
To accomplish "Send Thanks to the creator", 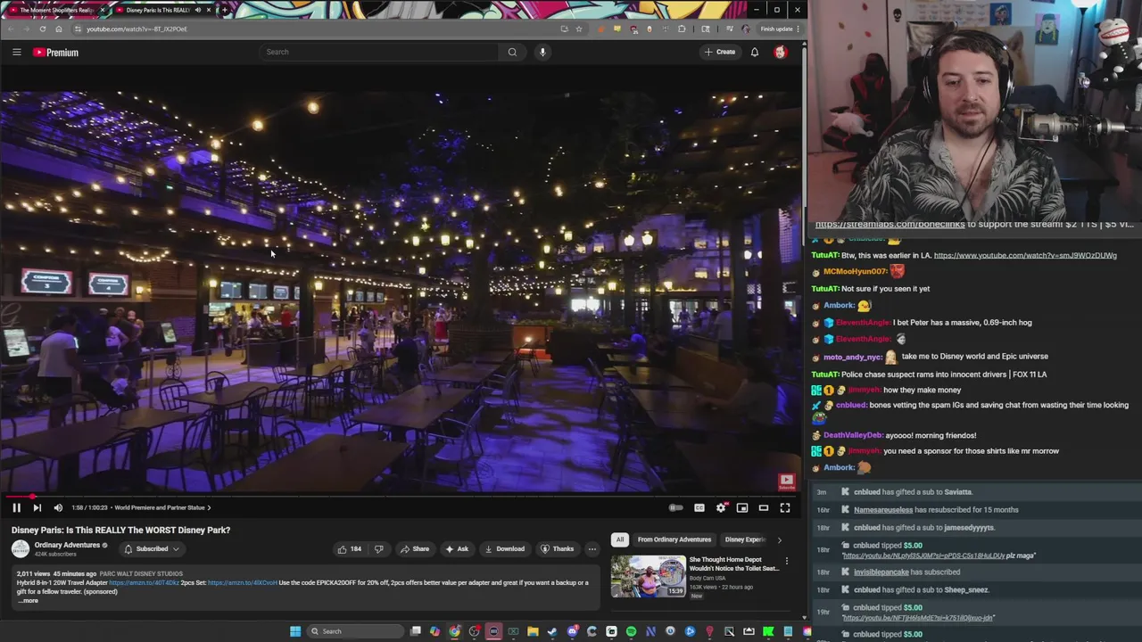I will pyautogui.click(x=557, y=548).
